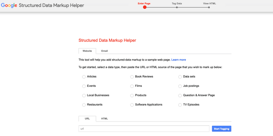Viewport: 273px width, 136px height.
Task: Select the Restaurants radio button
Action: click(x=84, y=105)
